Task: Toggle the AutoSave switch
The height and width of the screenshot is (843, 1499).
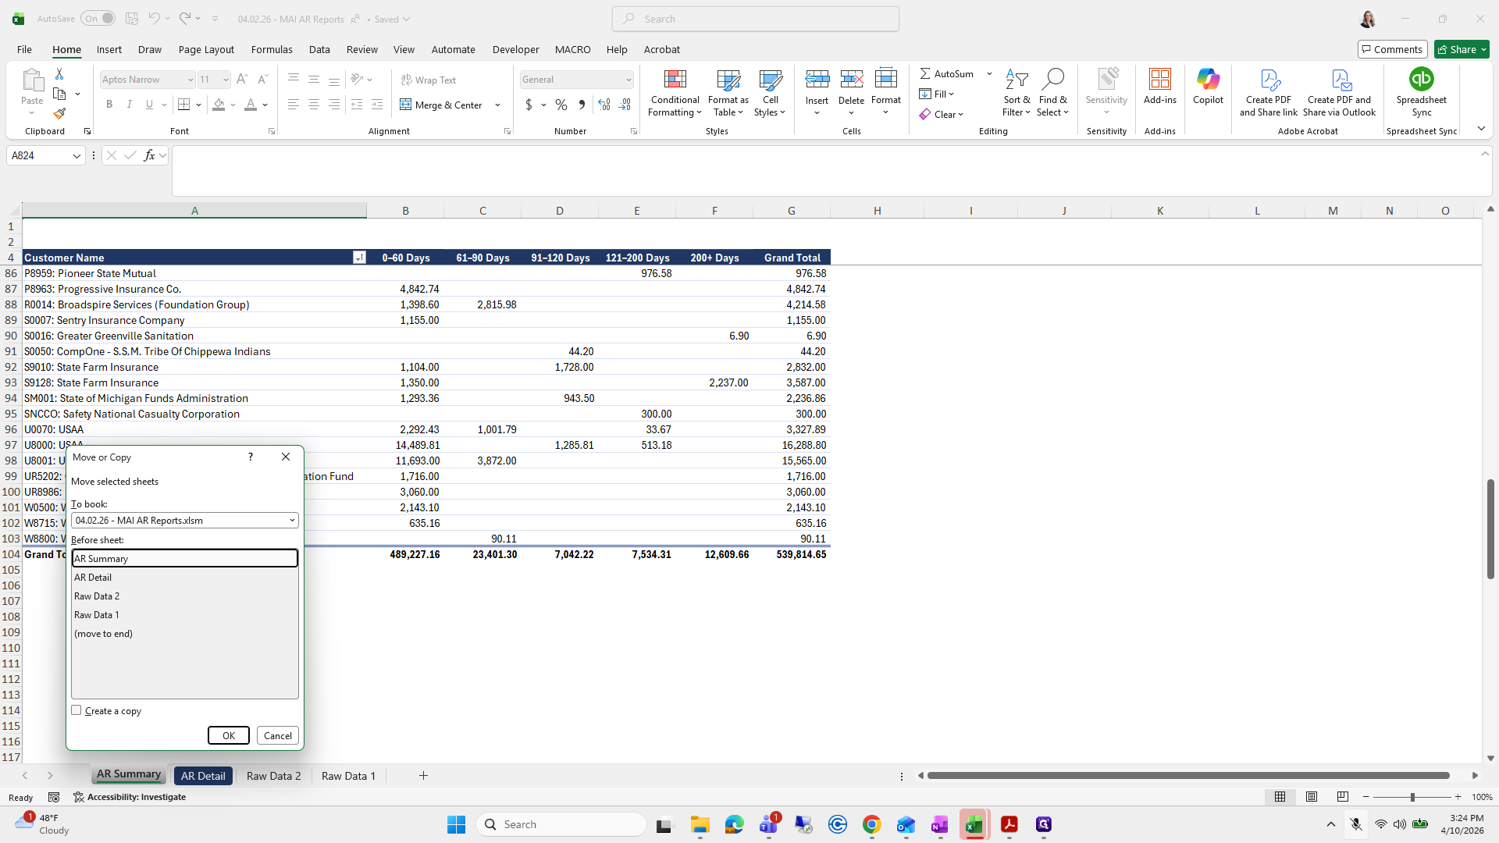Action: 98,19
